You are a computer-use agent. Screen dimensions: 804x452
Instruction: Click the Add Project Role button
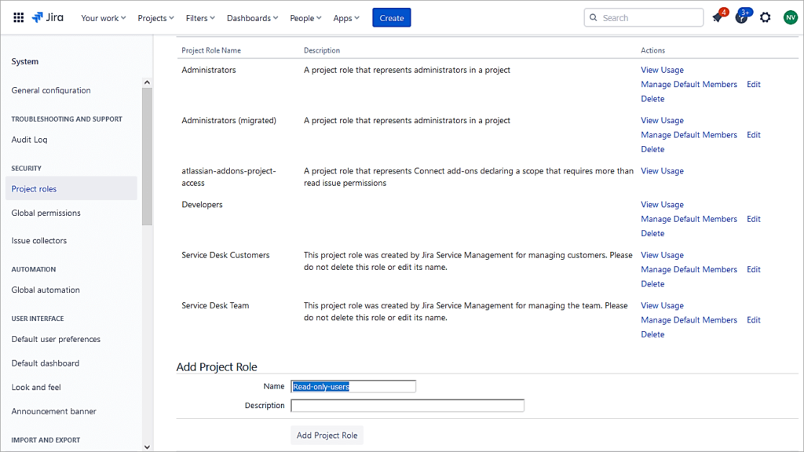click(327, 435)
